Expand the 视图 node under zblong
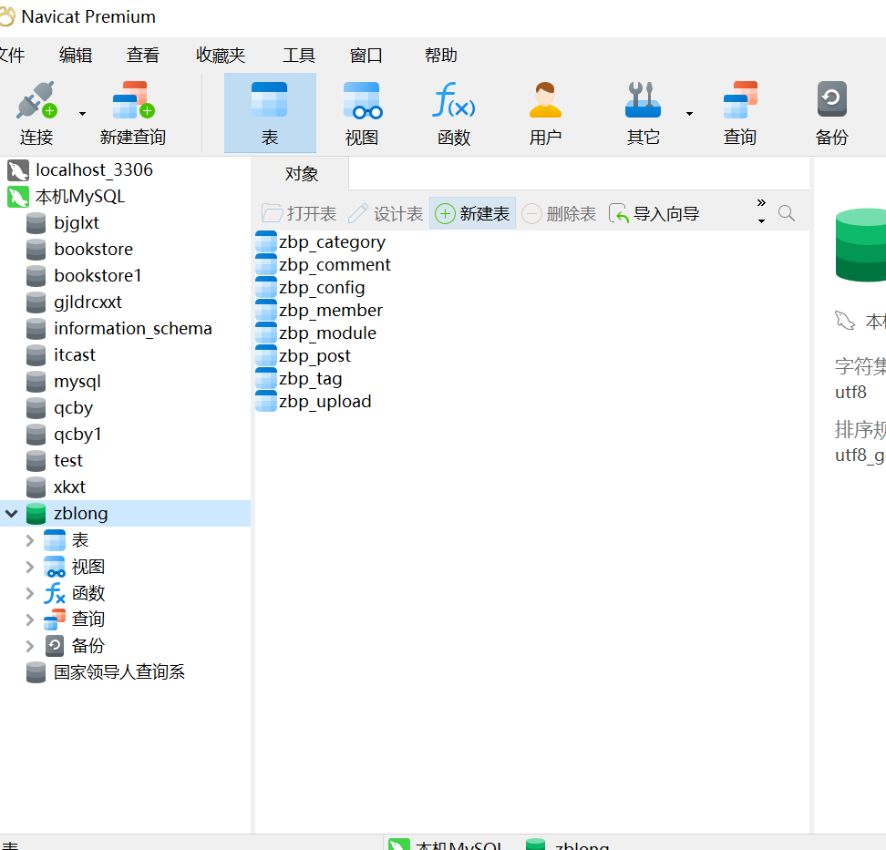This screenshot has height=850, width=886. [30, 567]
